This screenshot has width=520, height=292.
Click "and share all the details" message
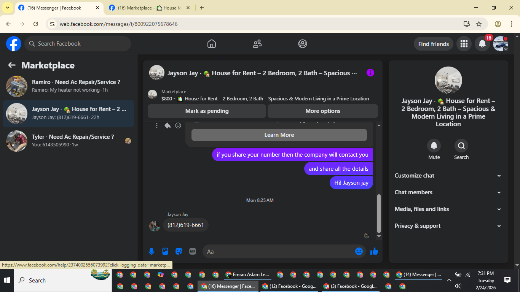click(x=339, y=169)
